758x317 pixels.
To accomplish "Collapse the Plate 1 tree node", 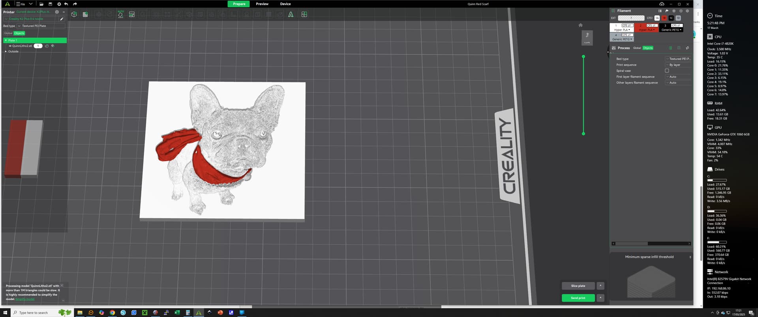I will [6, 40].
